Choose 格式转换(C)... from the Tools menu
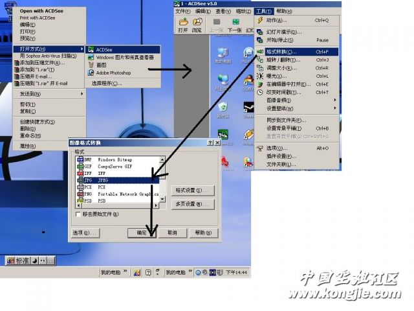 tap(297, 52)
